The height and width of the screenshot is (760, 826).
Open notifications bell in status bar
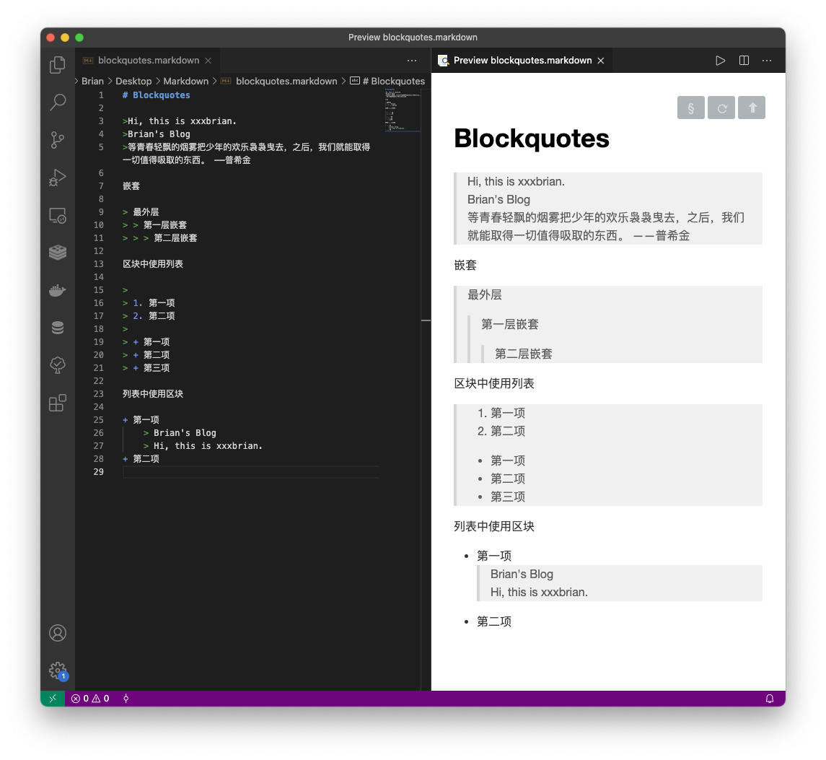(x=769, y=699)
